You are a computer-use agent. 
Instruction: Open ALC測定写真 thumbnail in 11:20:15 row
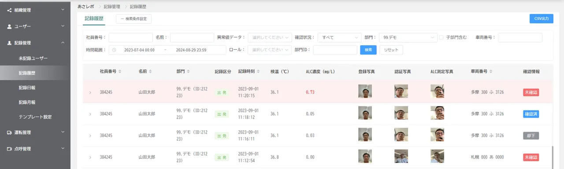point(437,91)
